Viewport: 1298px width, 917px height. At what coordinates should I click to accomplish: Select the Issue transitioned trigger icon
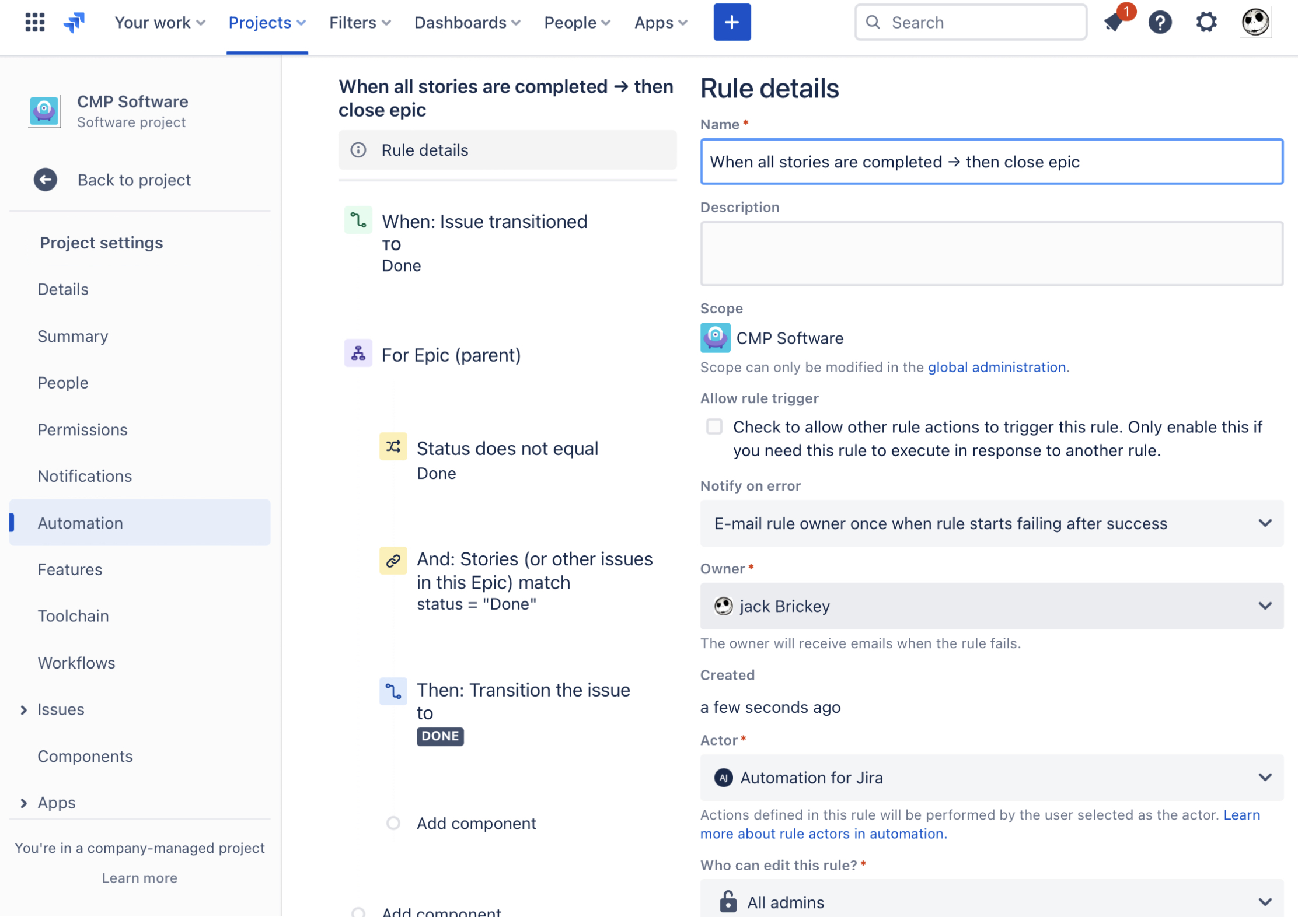[358, 220]
